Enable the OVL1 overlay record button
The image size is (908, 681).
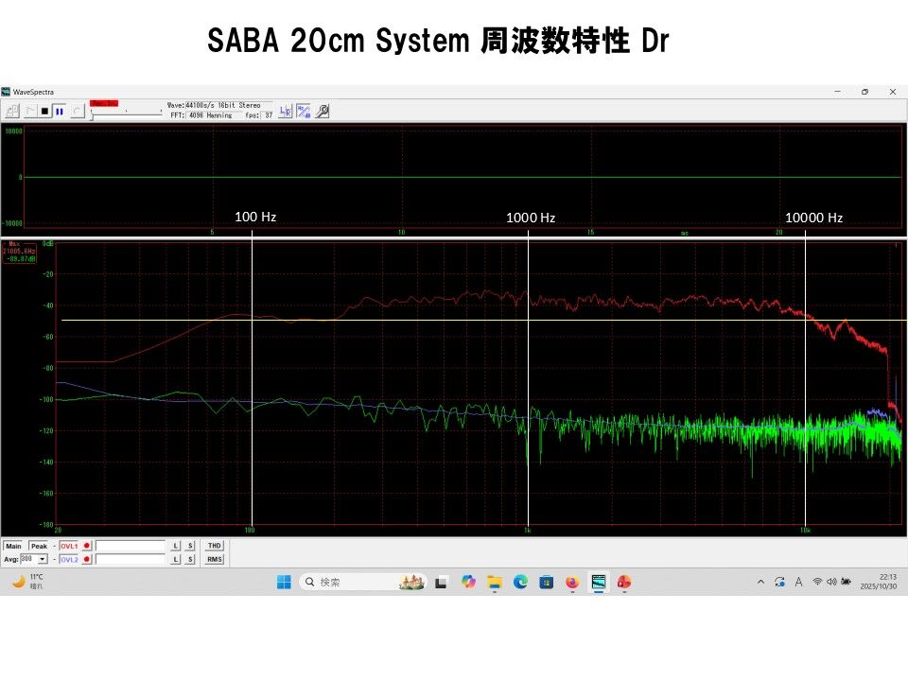87,546
